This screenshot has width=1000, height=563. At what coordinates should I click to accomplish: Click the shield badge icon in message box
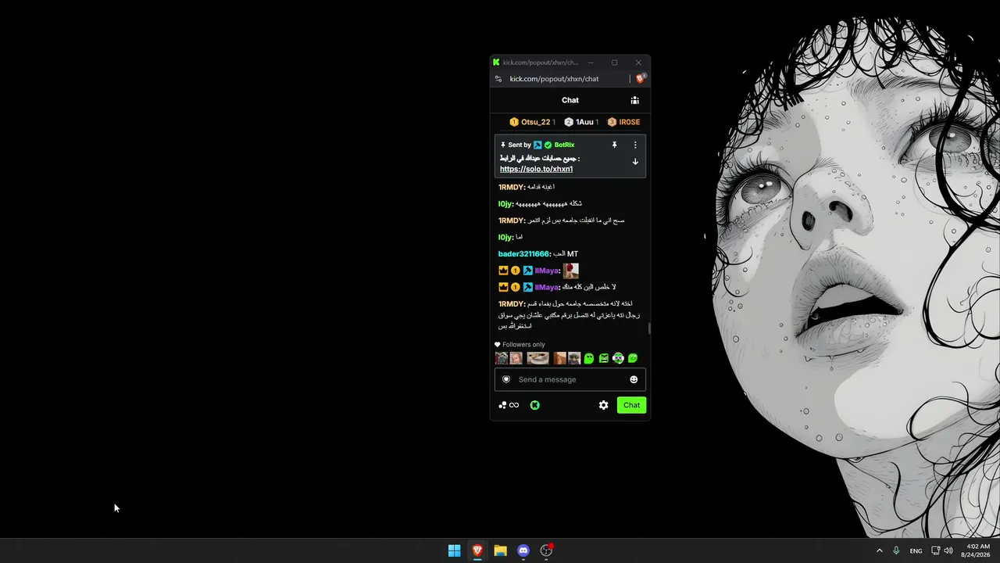(x=506, y=379)
